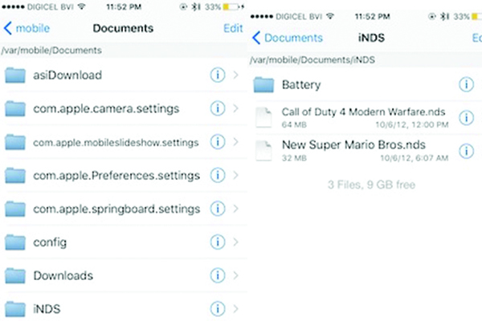Image resolution: width=482 pixels, height=321 pixels.
Task: Tap info icon for New Super Mario Bros.nds
Action: coord(466,151)
